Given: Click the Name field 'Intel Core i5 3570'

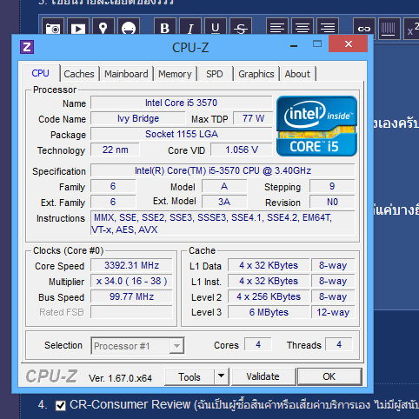Looking at the screenshot, I should pyautogui.click(x=181, y=103).
